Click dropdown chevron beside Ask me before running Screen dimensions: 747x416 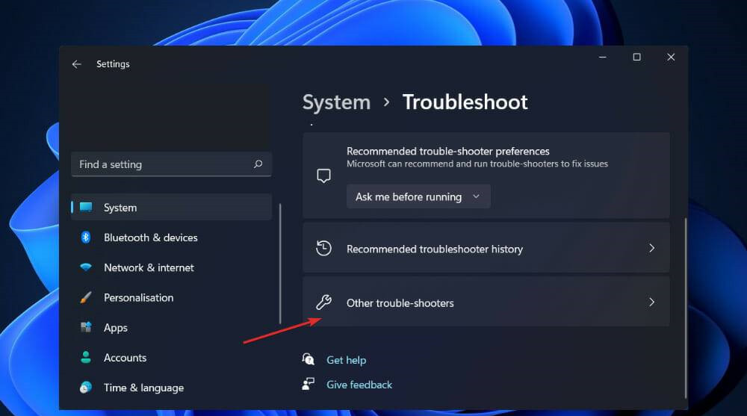476,196
